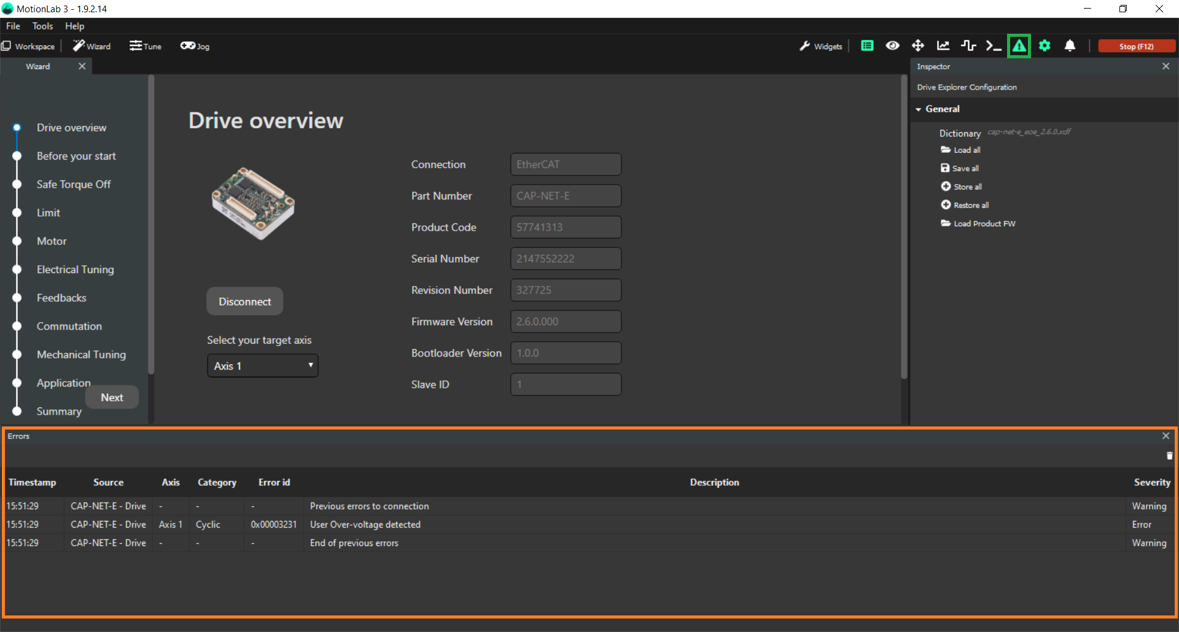The image size is (1179, 632).
Task: Click the Serial Number field
Action: (566, 258)
